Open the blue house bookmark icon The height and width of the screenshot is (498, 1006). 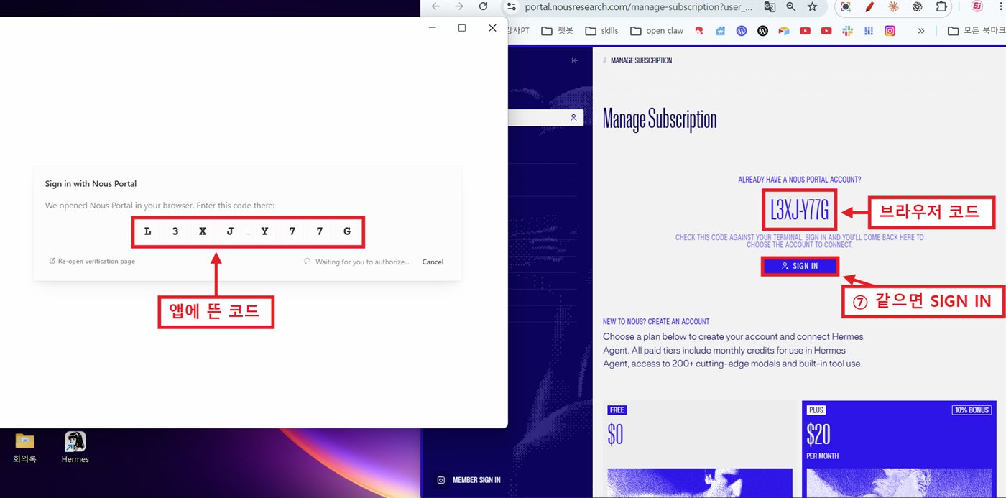(721, 31)
